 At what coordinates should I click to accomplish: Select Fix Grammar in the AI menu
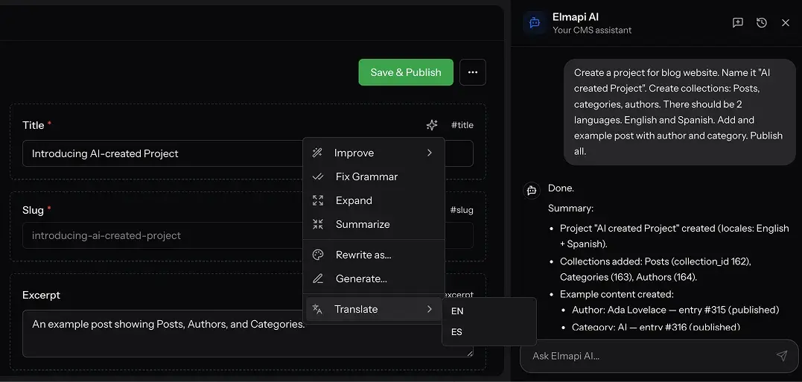point(373,176)
